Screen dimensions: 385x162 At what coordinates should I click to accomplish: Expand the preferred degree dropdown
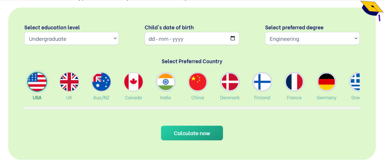coord(312,39)
